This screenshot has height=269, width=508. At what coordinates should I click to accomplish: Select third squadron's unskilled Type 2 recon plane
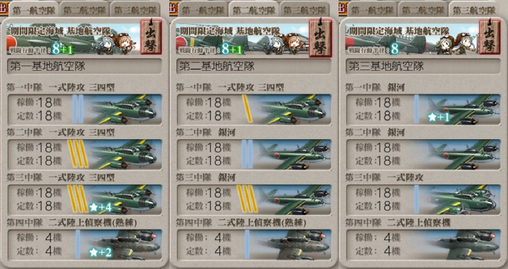[424, 244]
